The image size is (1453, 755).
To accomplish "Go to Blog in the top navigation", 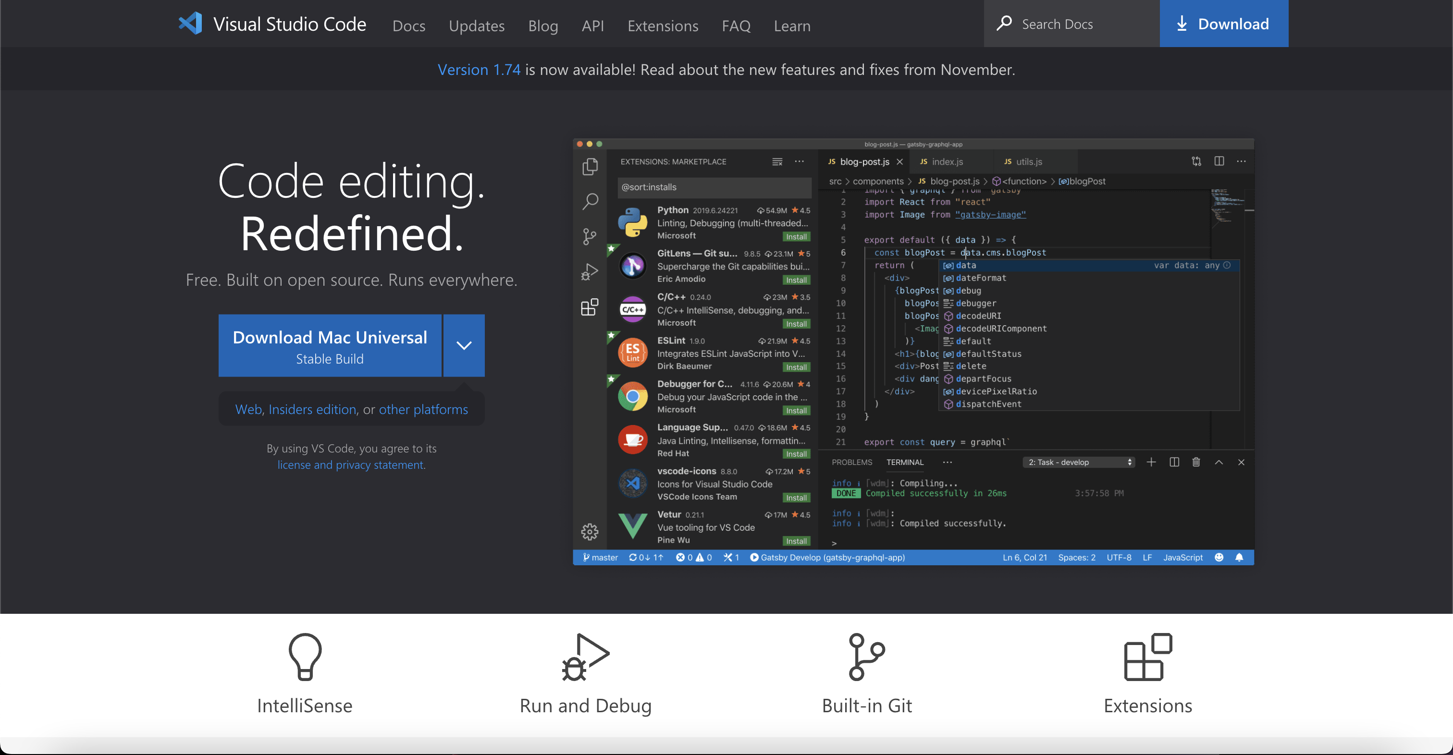I will (542, 25).
